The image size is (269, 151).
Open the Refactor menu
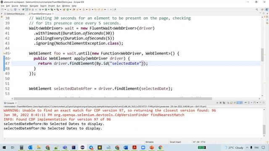24,6
